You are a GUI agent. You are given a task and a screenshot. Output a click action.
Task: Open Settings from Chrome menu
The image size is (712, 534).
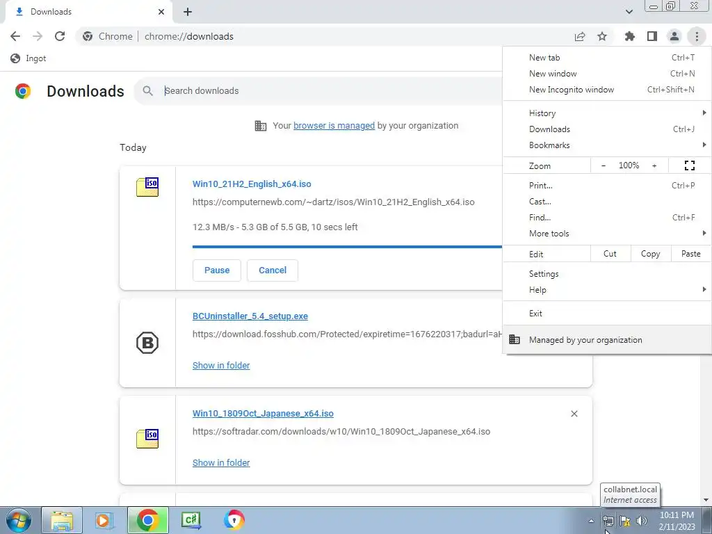tap(607, 274)
